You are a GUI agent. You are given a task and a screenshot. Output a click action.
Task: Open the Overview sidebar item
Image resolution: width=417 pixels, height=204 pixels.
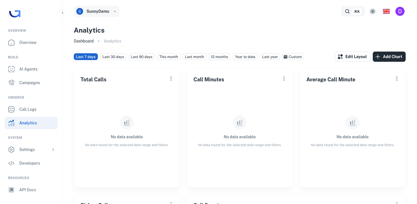(x=31, y=42)
